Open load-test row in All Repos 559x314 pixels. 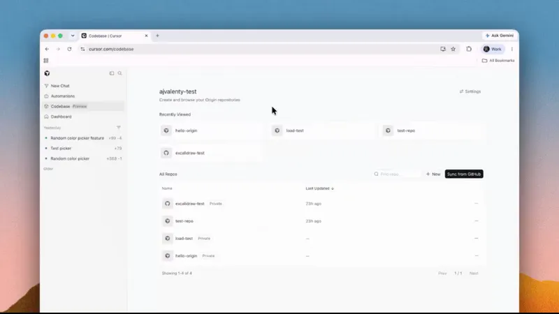point(321,239)
